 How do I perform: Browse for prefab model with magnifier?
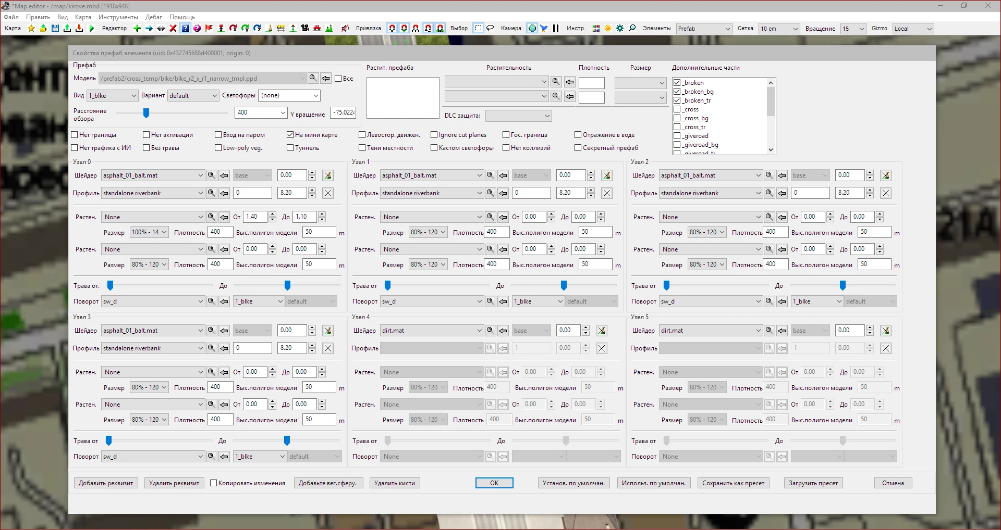click(313, 78)
